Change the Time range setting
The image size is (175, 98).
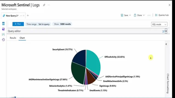38,24
